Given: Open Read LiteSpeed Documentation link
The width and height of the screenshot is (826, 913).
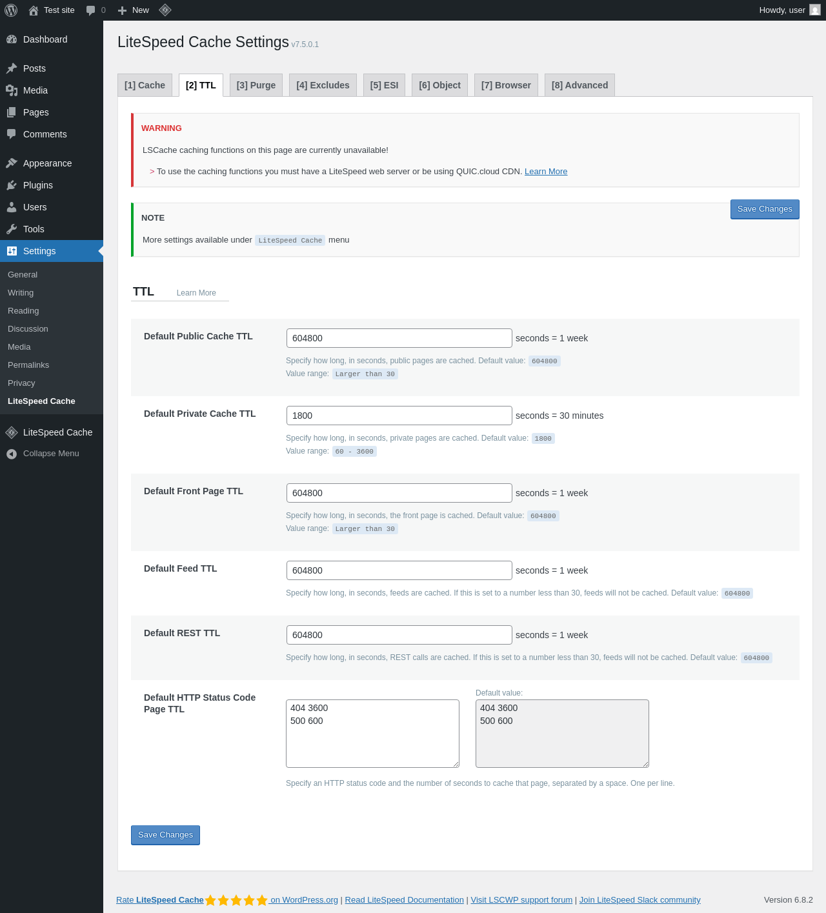Looking at the screenshot, I should tap(405, 900).
